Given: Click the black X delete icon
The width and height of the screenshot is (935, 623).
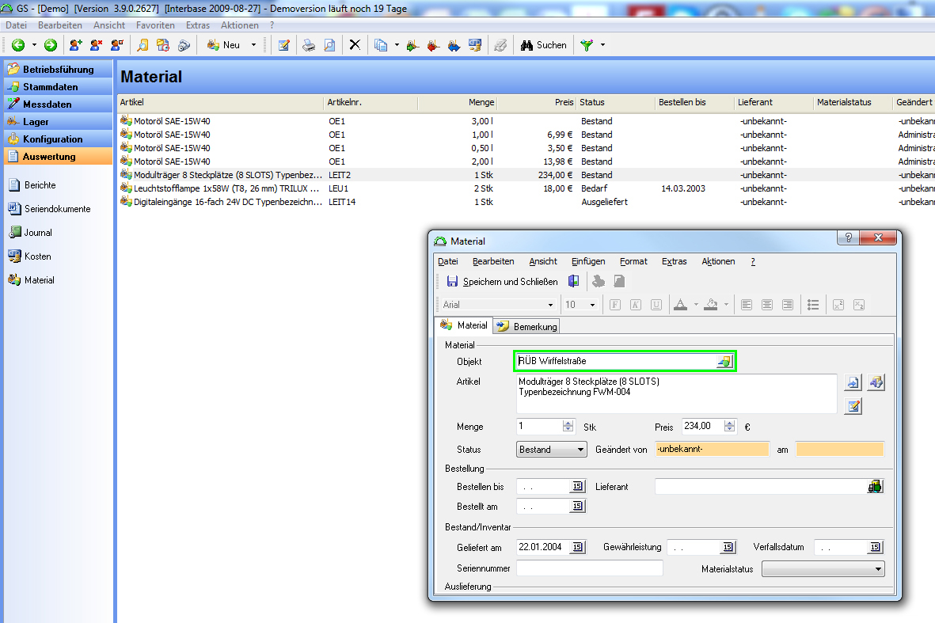Looking at the screenshot, I should coord(355,45).
